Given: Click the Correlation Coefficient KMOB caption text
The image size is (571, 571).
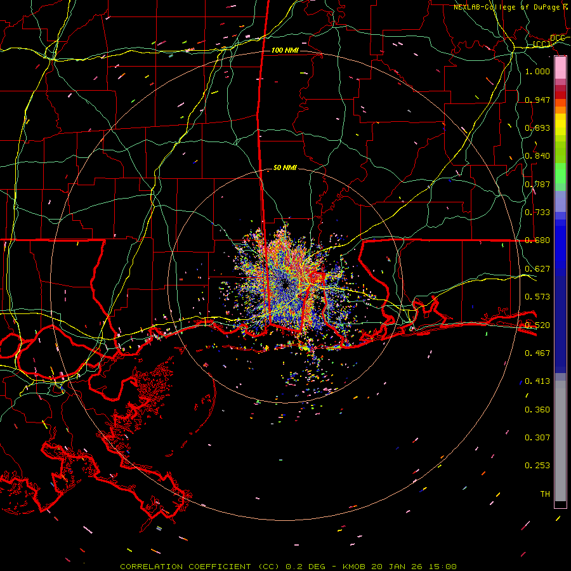Looking at the screenshot, I should (x=288, y=567).
